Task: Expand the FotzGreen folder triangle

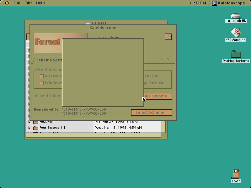Action: 29,122
